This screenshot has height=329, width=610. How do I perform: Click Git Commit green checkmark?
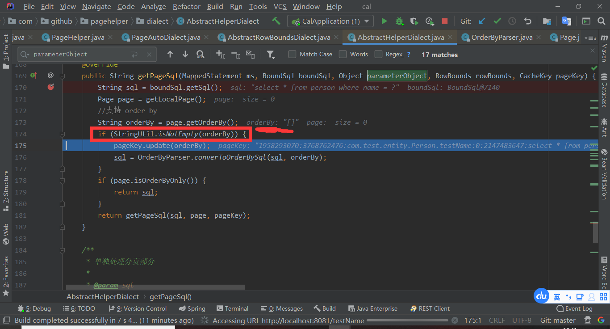[497, 21]
